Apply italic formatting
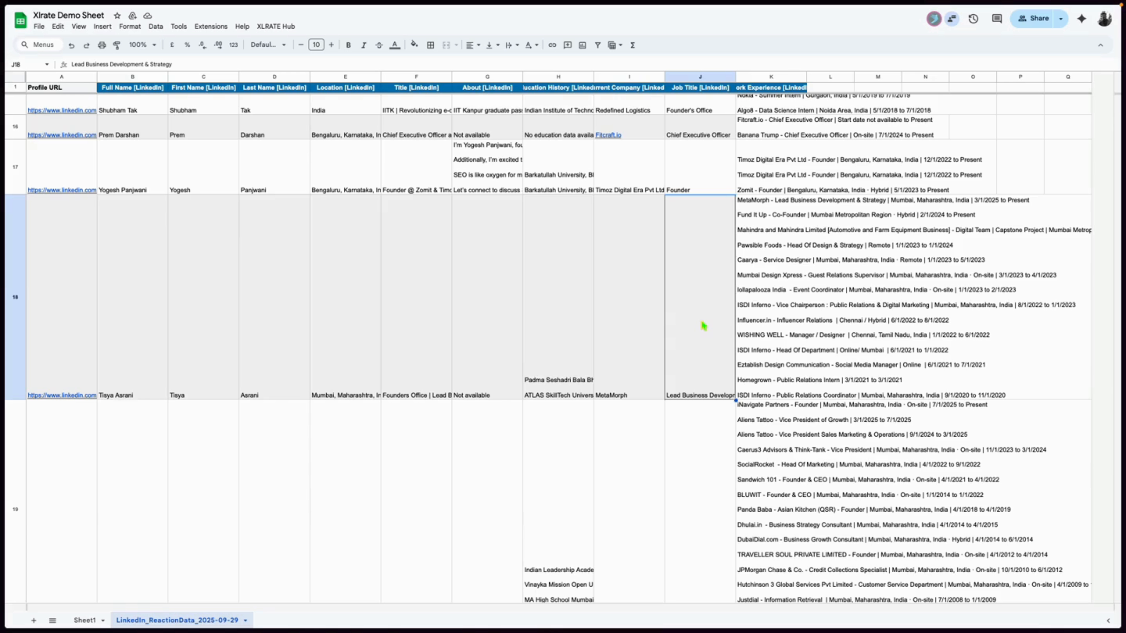Viewport: 1126px width, 633px height. coord(364,45)
